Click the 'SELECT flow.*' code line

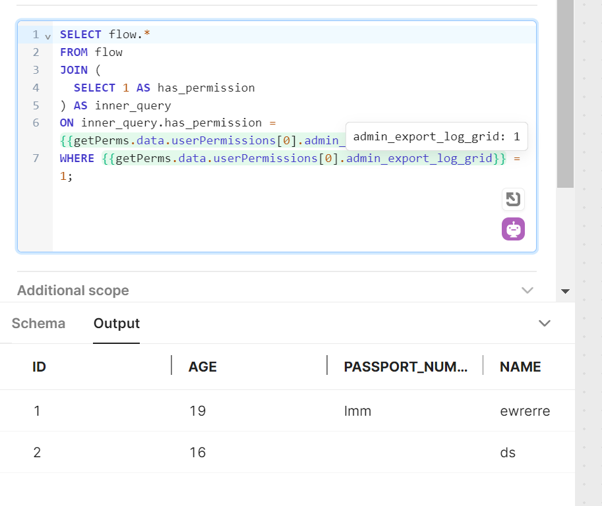tap(105, 34)
